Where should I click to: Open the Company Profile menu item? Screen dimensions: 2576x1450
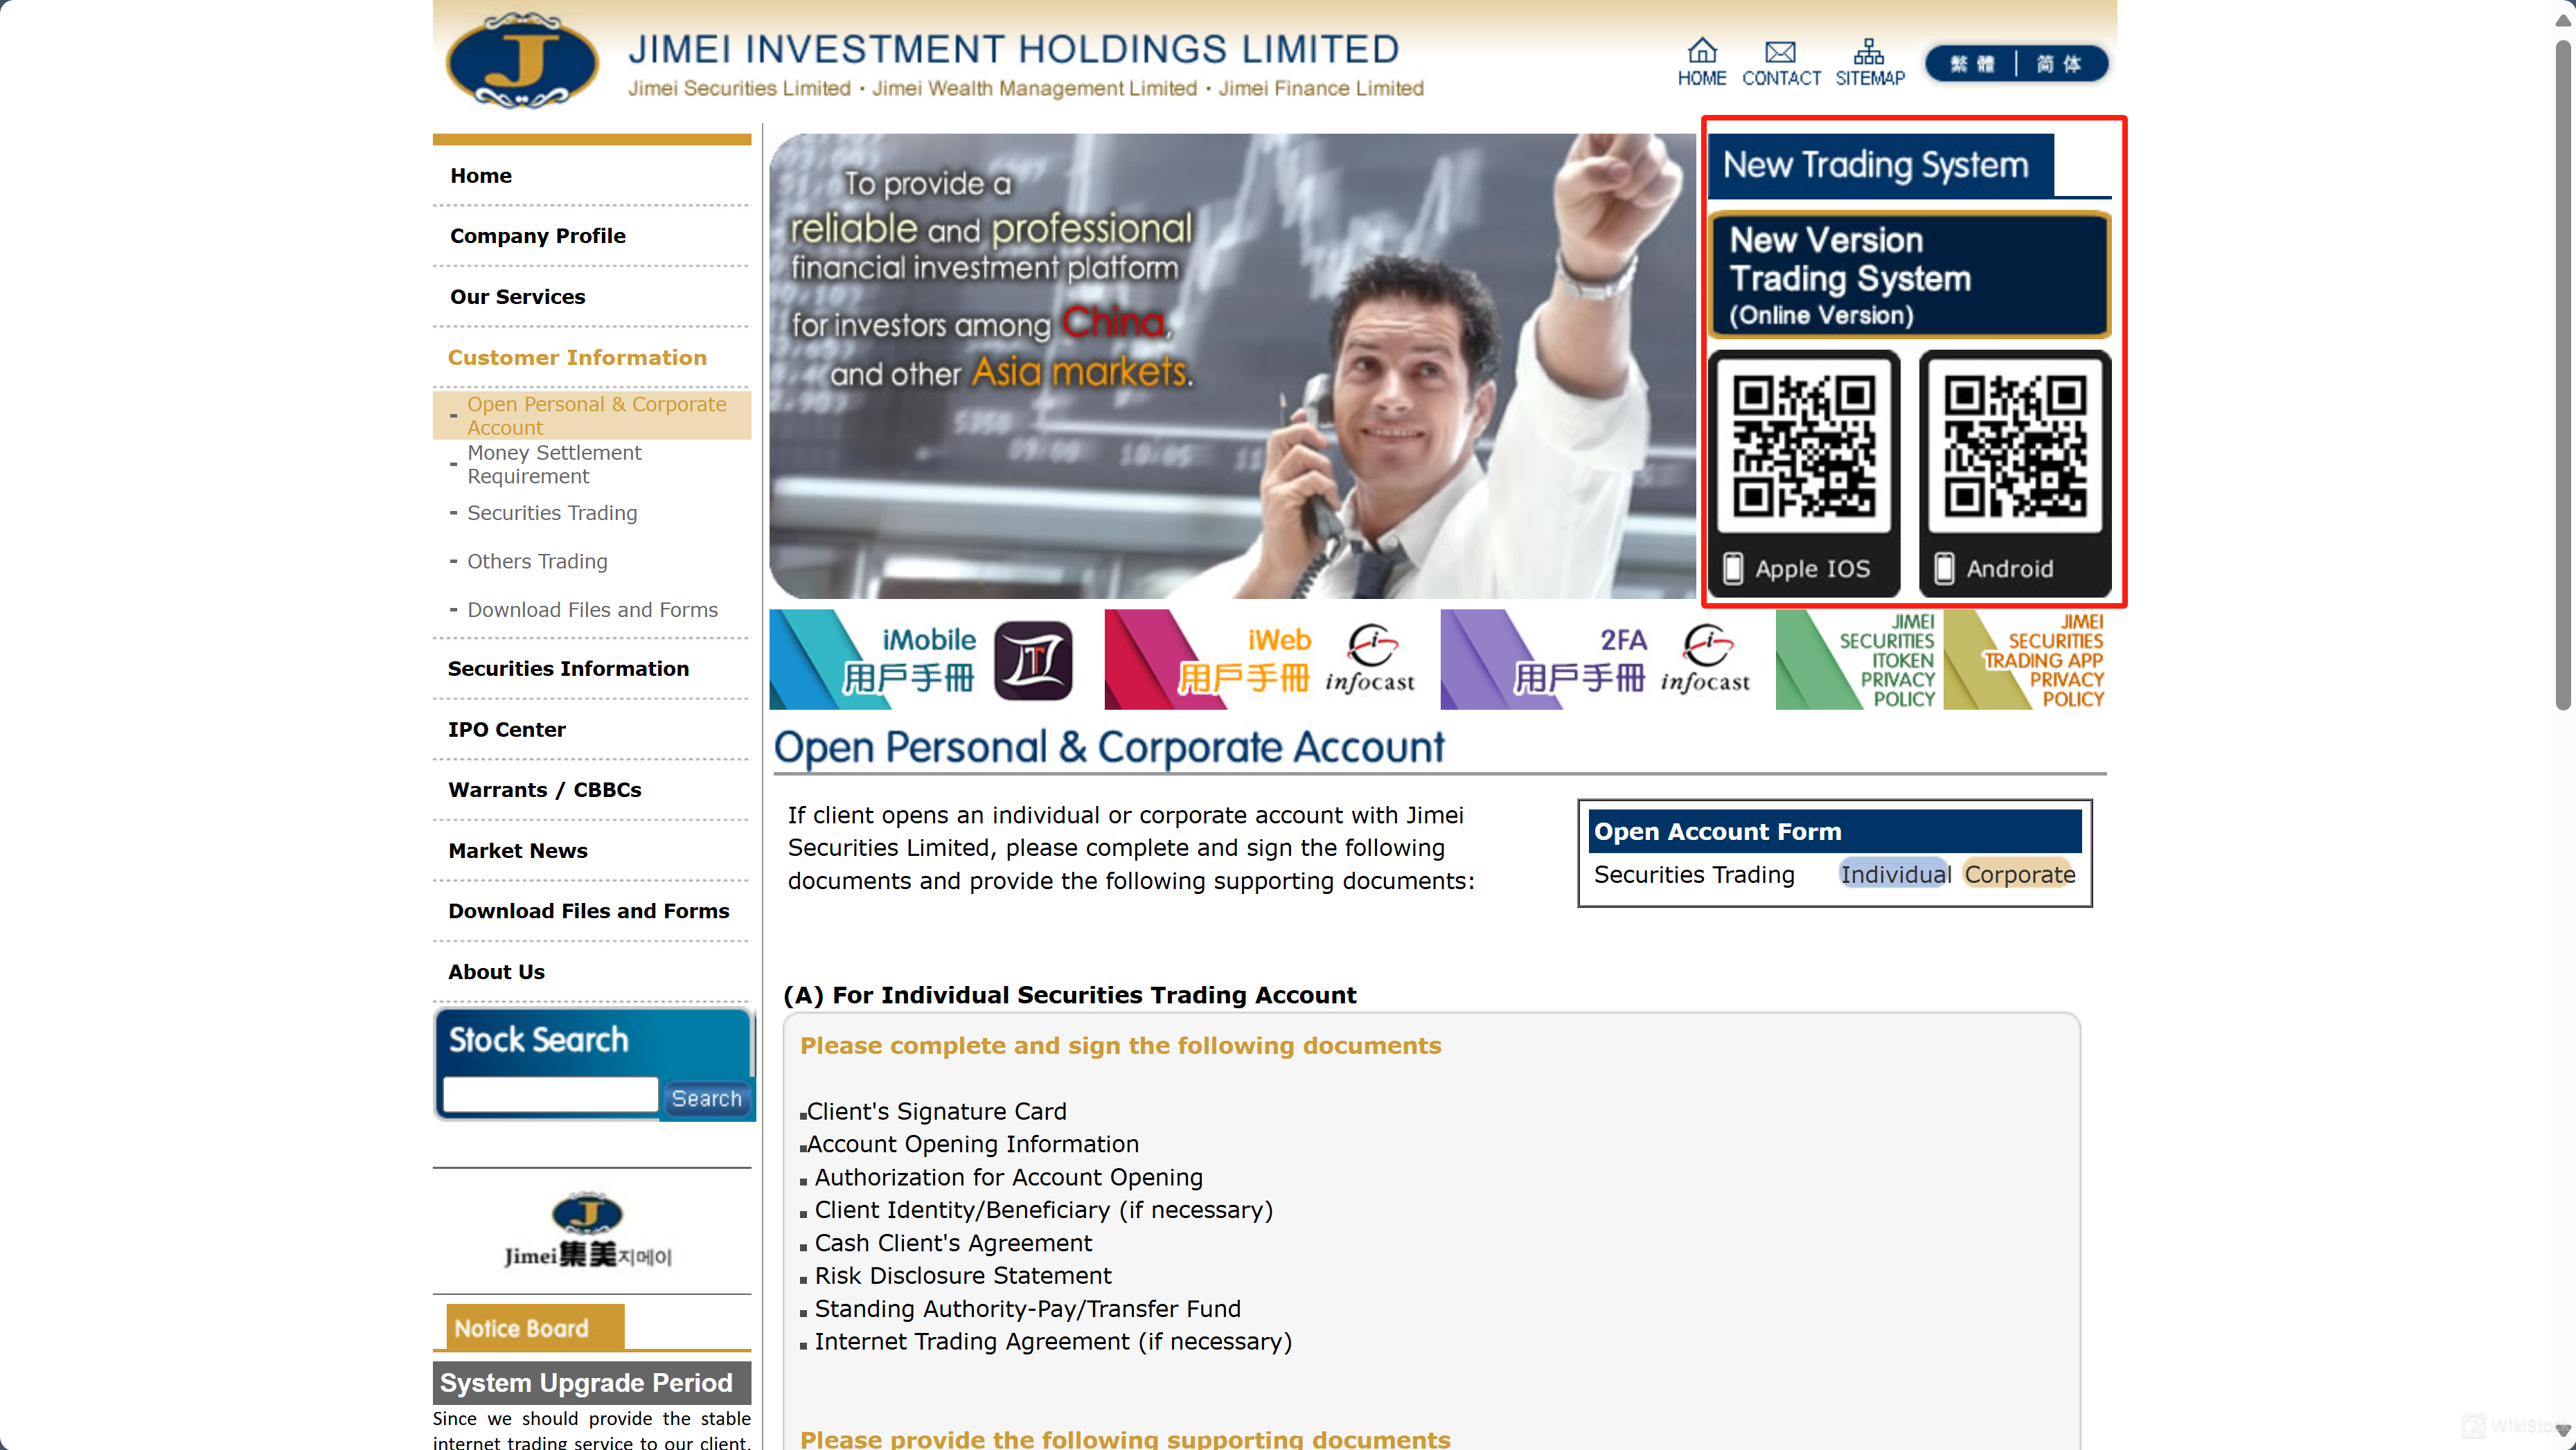click(538, 235)
